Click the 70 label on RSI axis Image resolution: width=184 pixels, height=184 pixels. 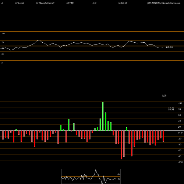point(3,42)
